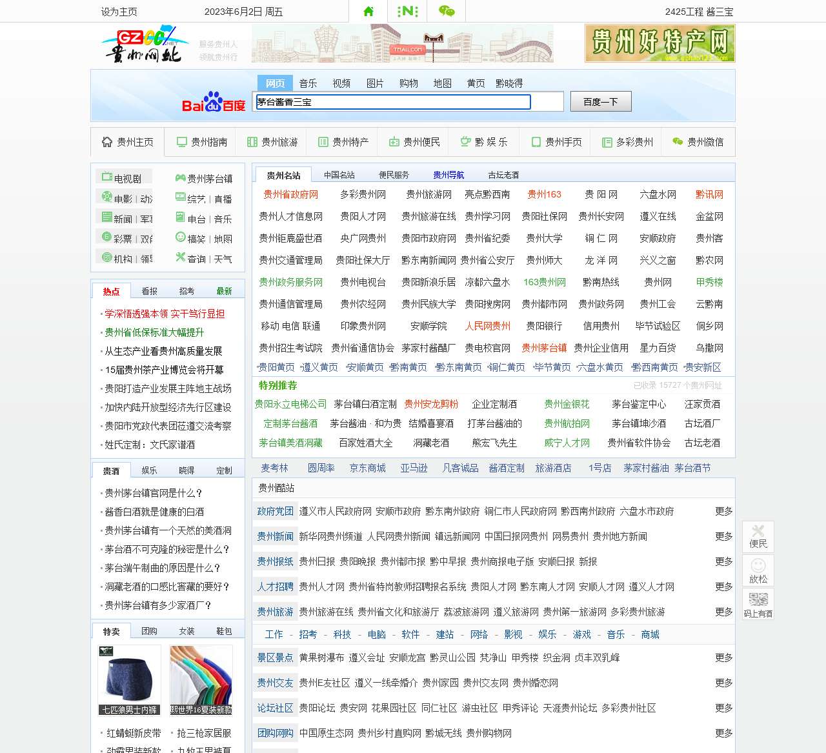Switch to the 图片 search tab
This screenshot has width=826, height=753.
pos(375,83)
